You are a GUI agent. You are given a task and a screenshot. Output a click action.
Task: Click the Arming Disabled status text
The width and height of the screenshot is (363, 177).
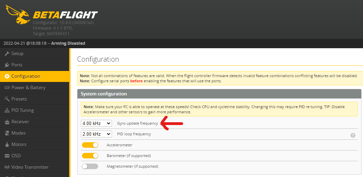coord(68,43)
